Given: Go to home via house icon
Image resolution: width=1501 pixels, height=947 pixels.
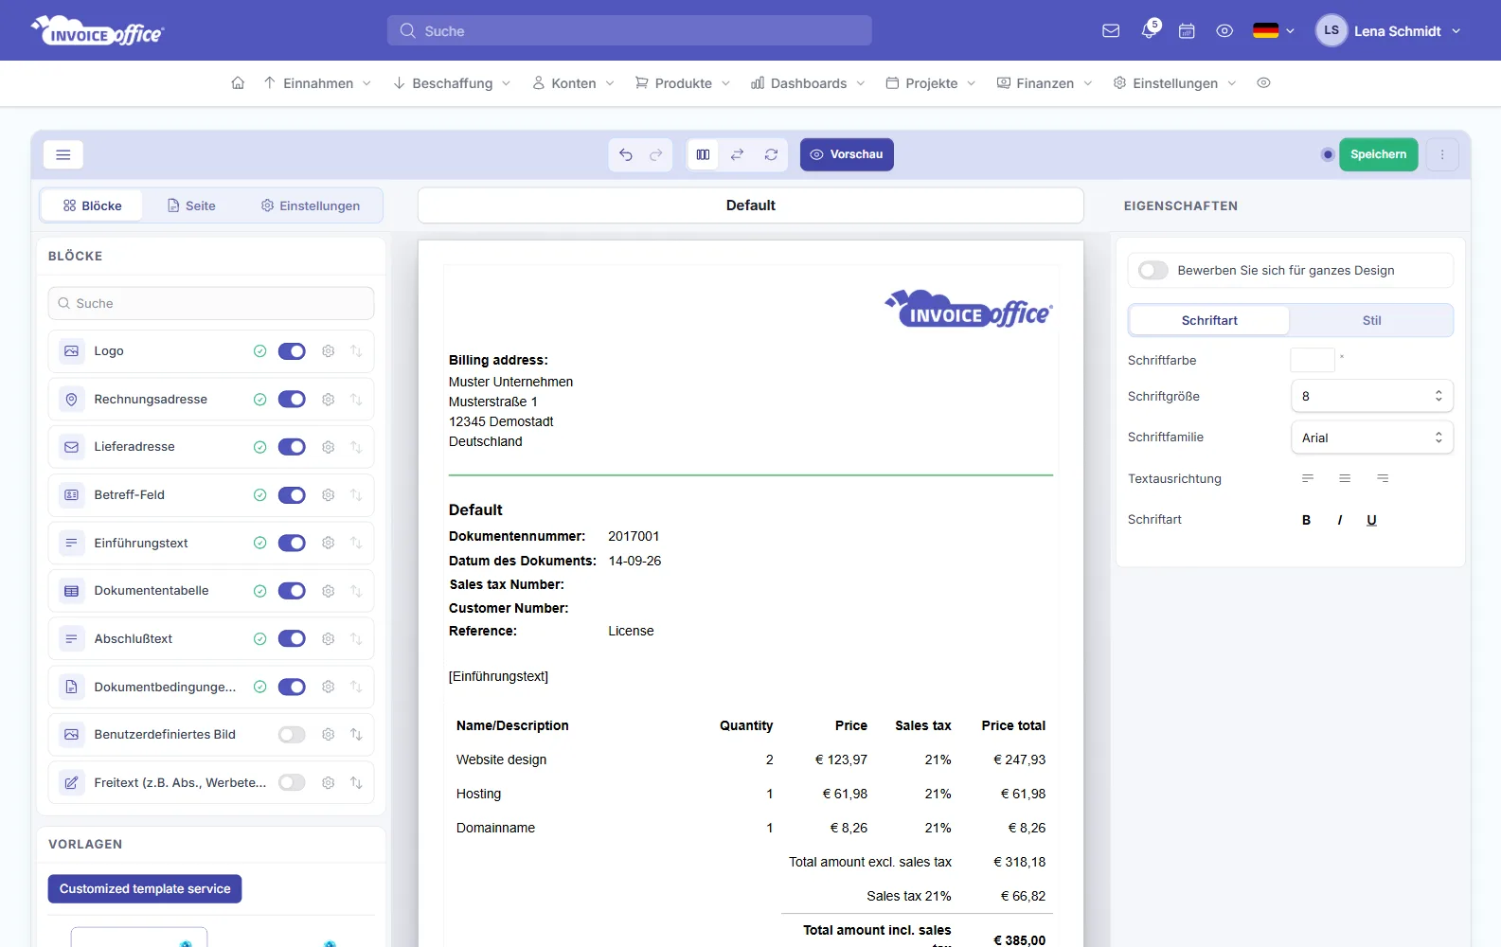Looking at the screenshot, I should click(x=238, y=83).
